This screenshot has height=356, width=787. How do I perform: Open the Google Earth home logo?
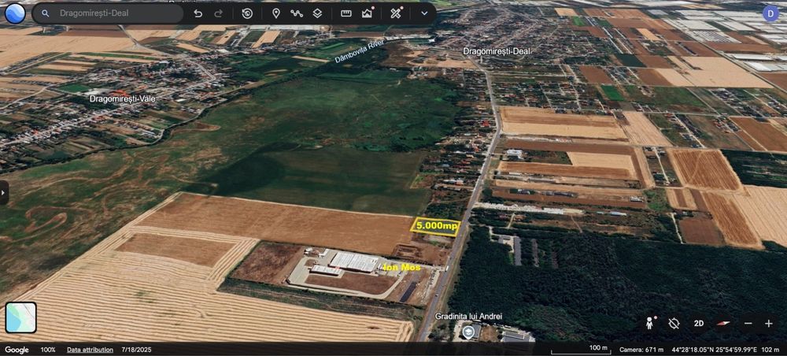(x=15, y=13)
